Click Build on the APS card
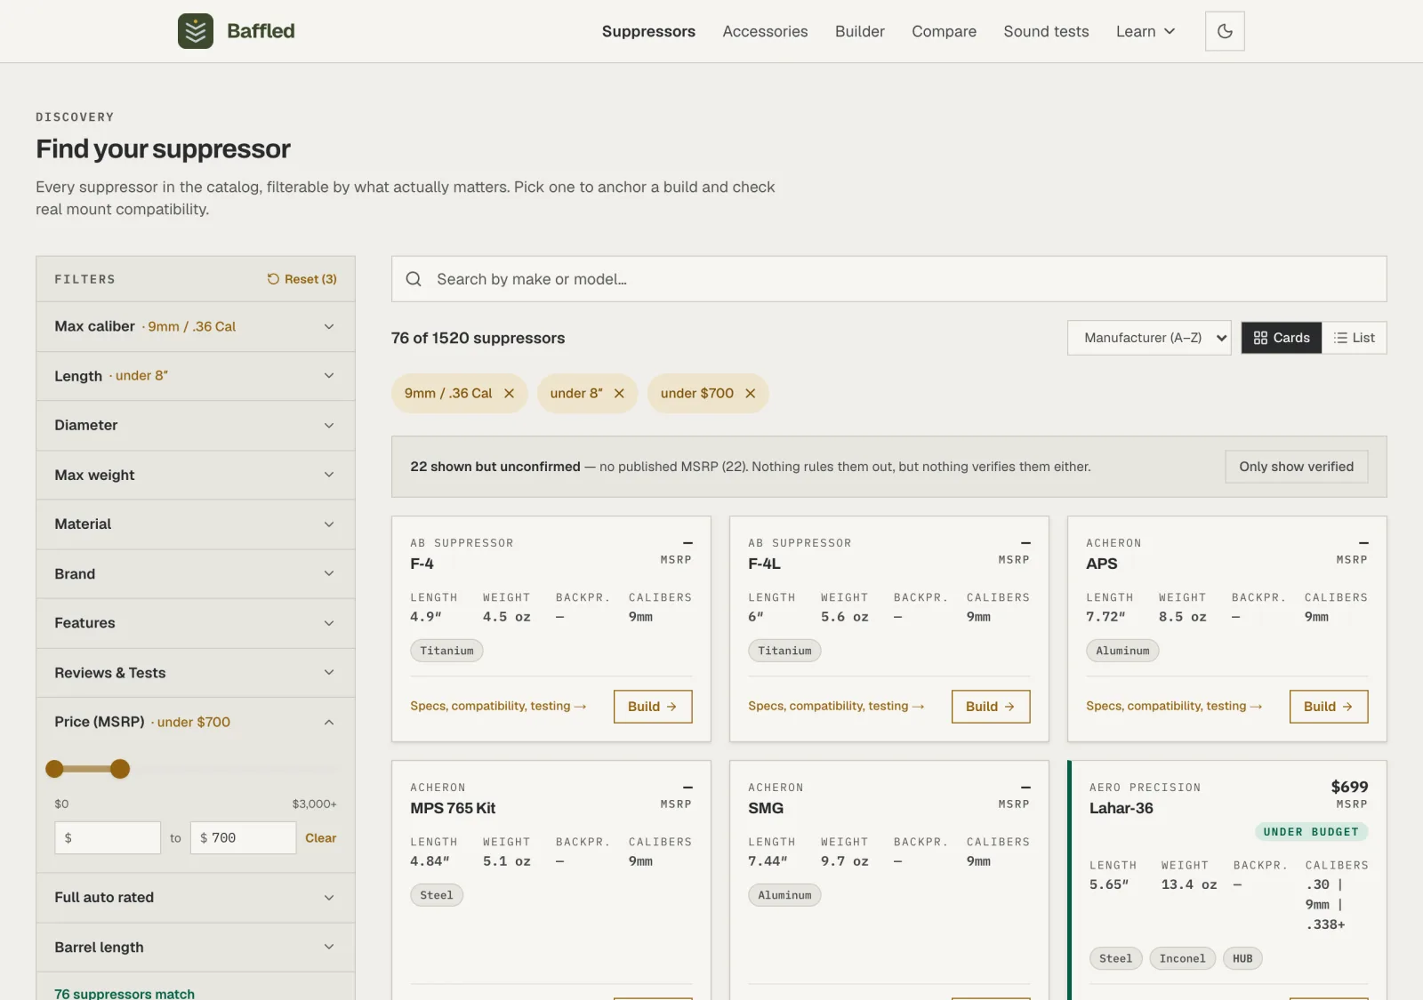Image resolution: width=1423 pixels, height=1000 pixels. [x=1329, y=707]
